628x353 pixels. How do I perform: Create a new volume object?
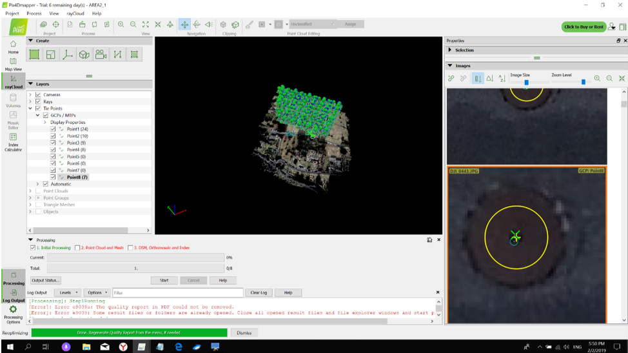pos(84,54)
